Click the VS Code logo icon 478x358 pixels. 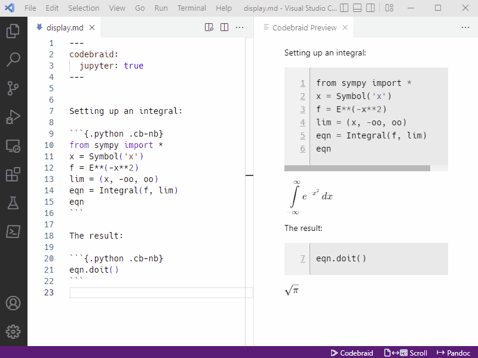tap(10, 8)
